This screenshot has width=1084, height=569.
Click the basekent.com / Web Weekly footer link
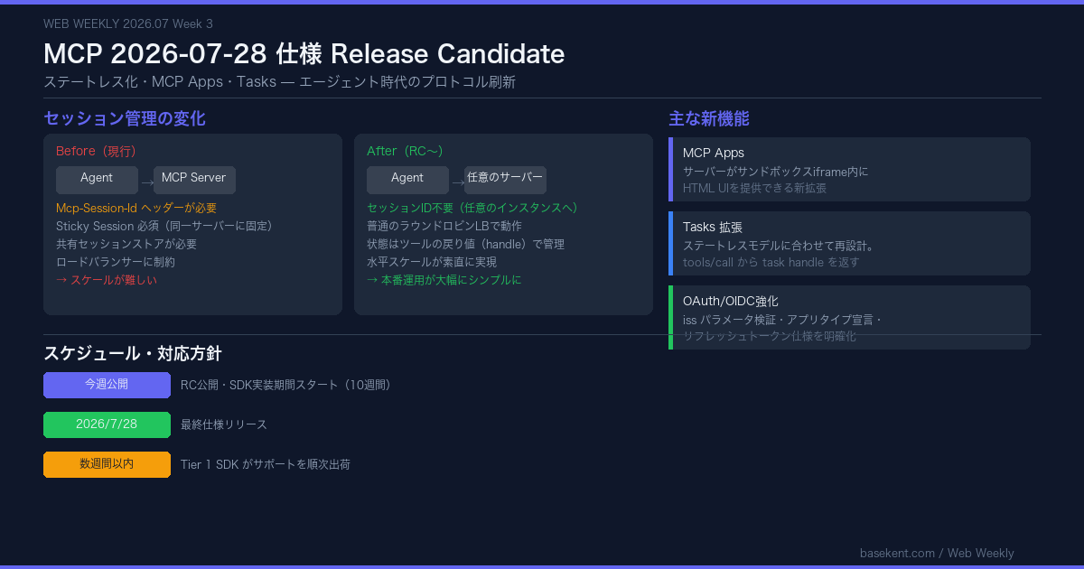click(x=937, y=553)
